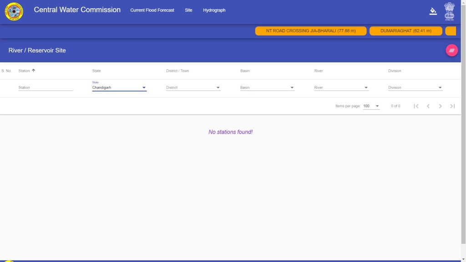466x262 pixels.
Task: Click the Station search input field
Action: tap(46, 87)
